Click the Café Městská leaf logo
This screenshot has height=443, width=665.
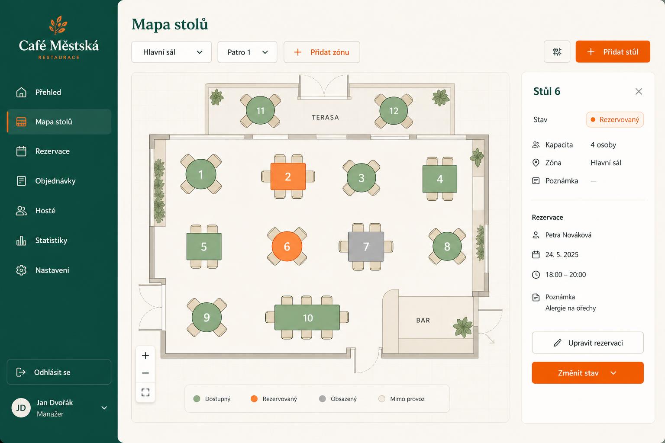coord(58,25)
